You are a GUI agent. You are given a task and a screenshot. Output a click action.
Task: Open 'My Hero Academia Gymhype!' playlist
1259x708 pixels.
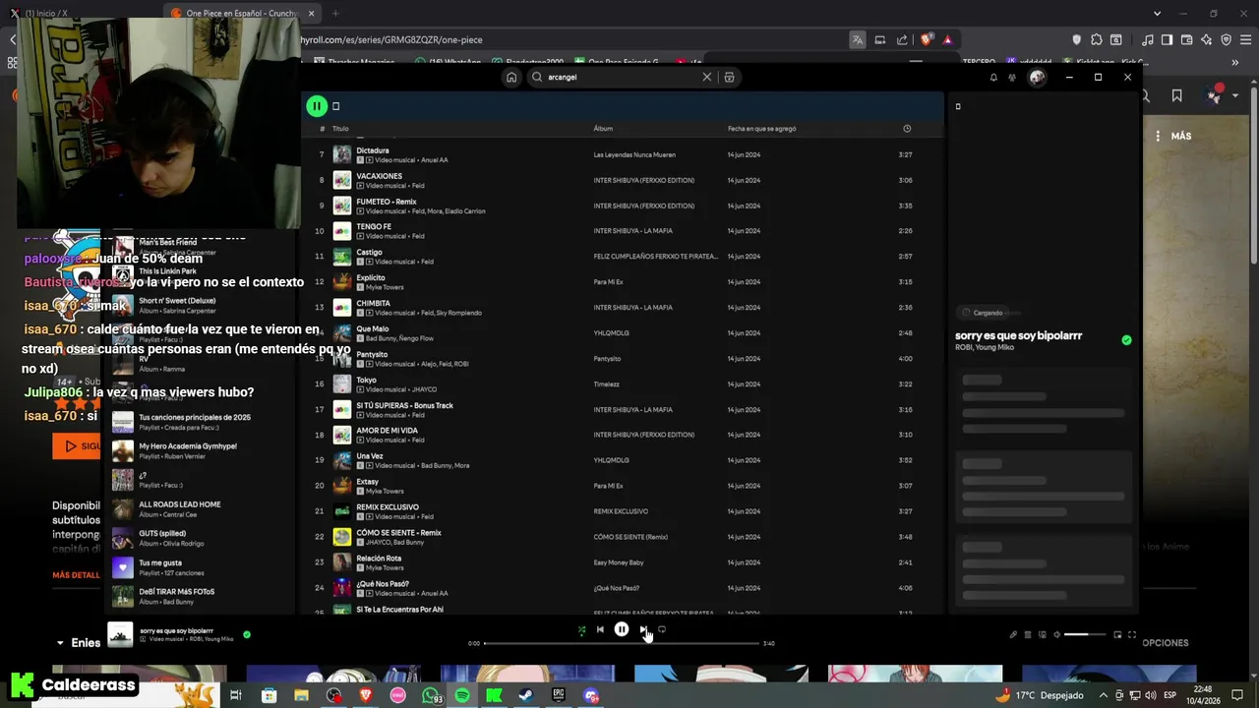pos(187,451)
